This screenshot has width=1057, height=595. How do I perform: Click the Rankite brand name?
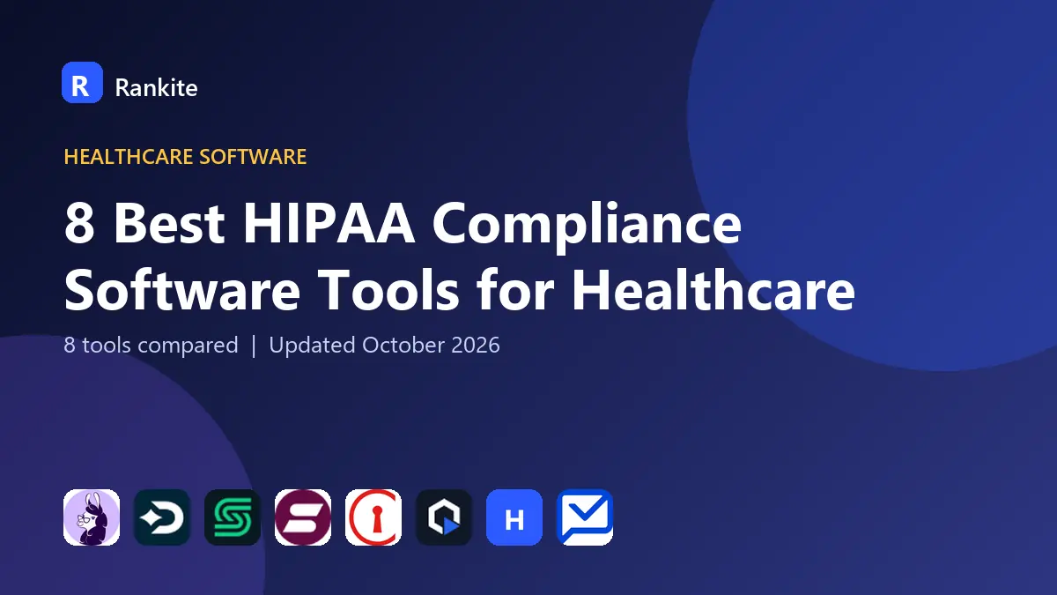click(157, 87)
